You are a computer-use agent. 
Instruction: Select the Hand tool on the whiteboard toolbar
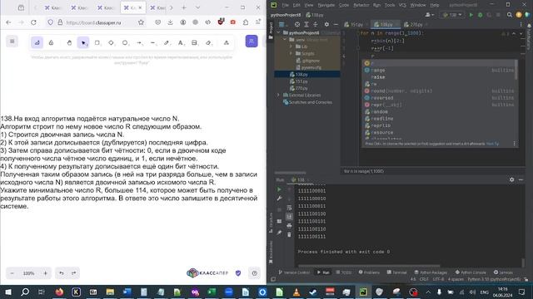[x=69, y=42]
